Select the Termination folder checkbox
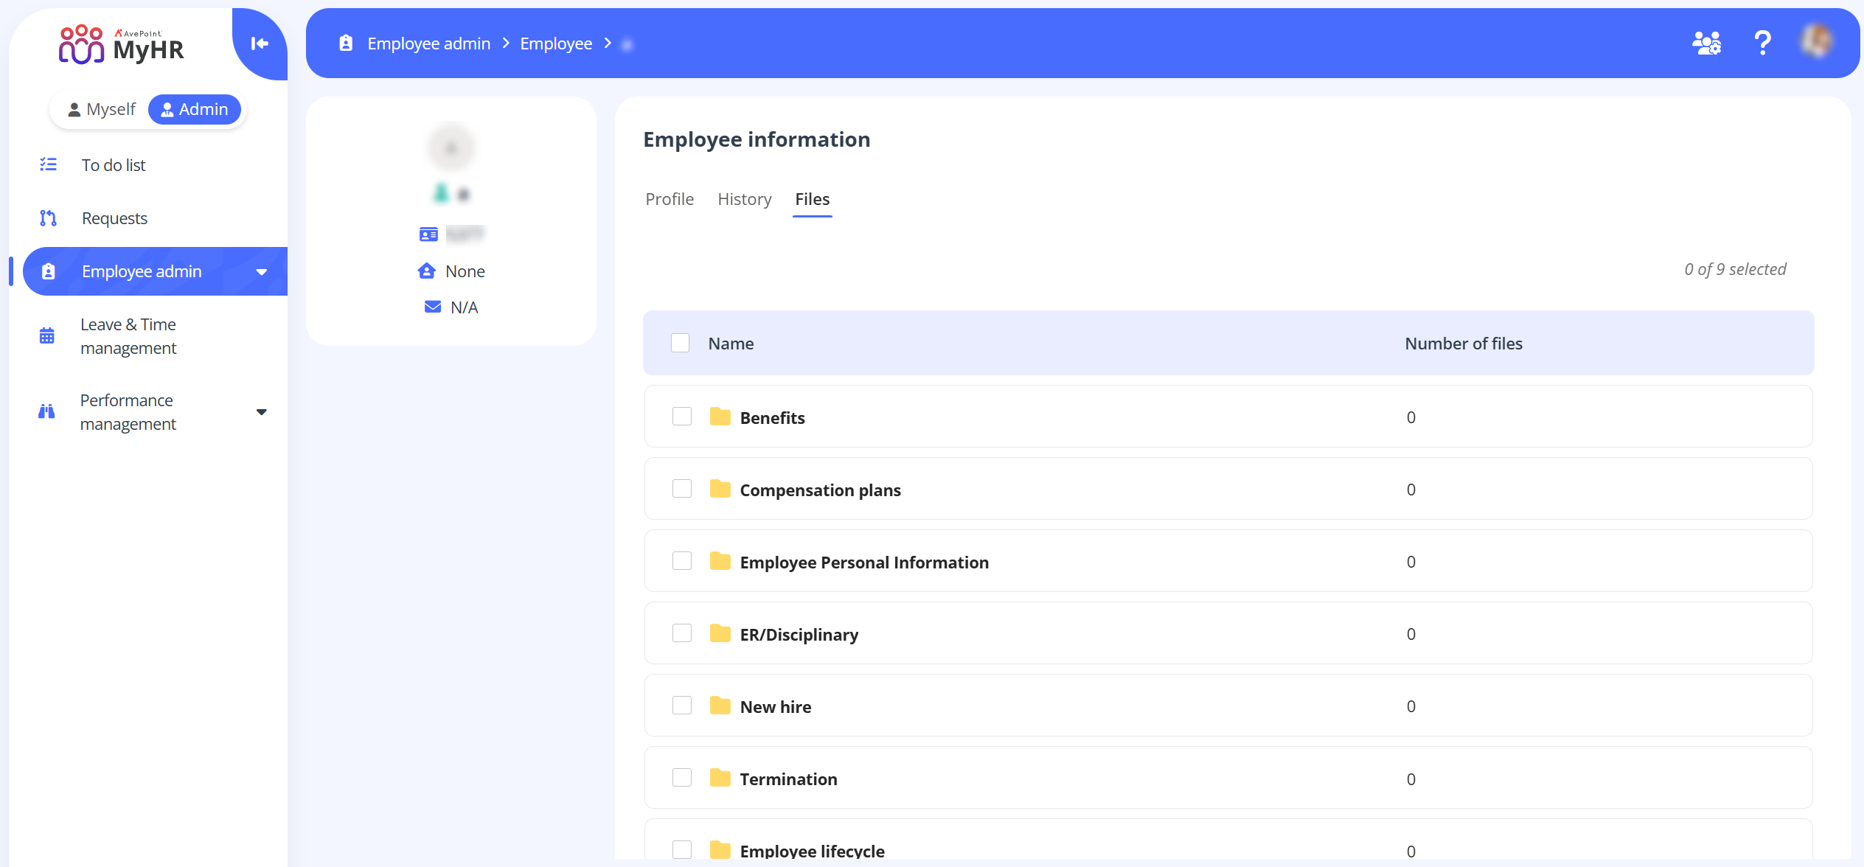Viewport: 1864px width, 867px height. coord(682,779)
